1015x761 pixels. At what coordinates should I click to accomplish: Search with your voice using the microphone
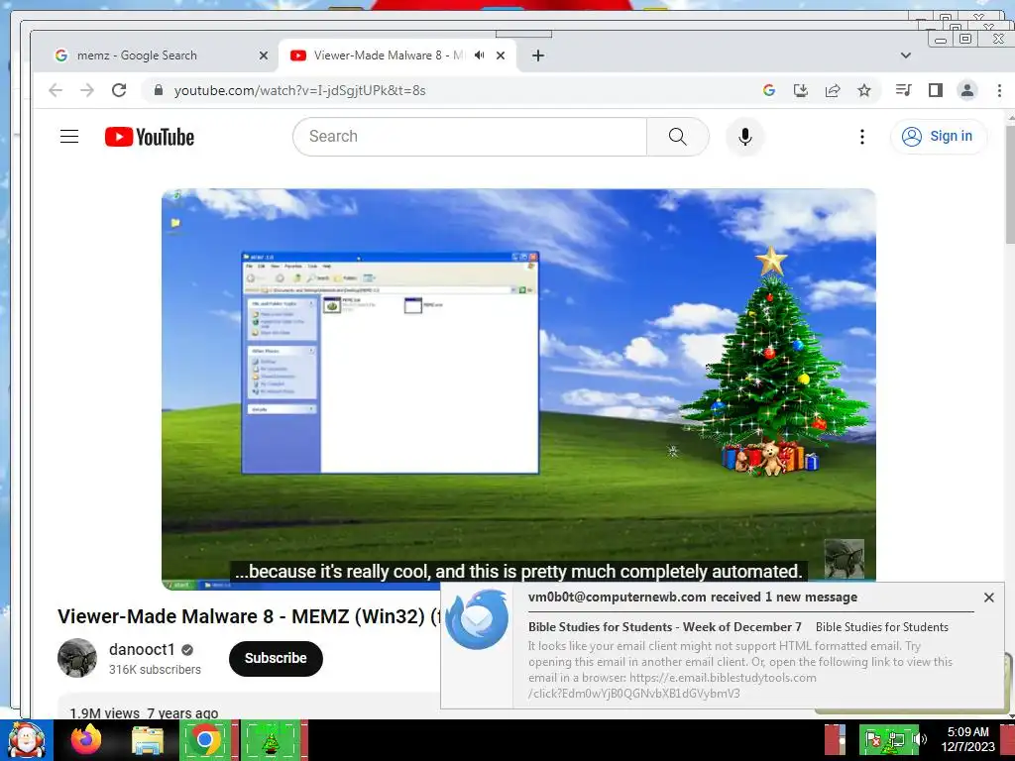pyautogui.click(x=745, y=137)
